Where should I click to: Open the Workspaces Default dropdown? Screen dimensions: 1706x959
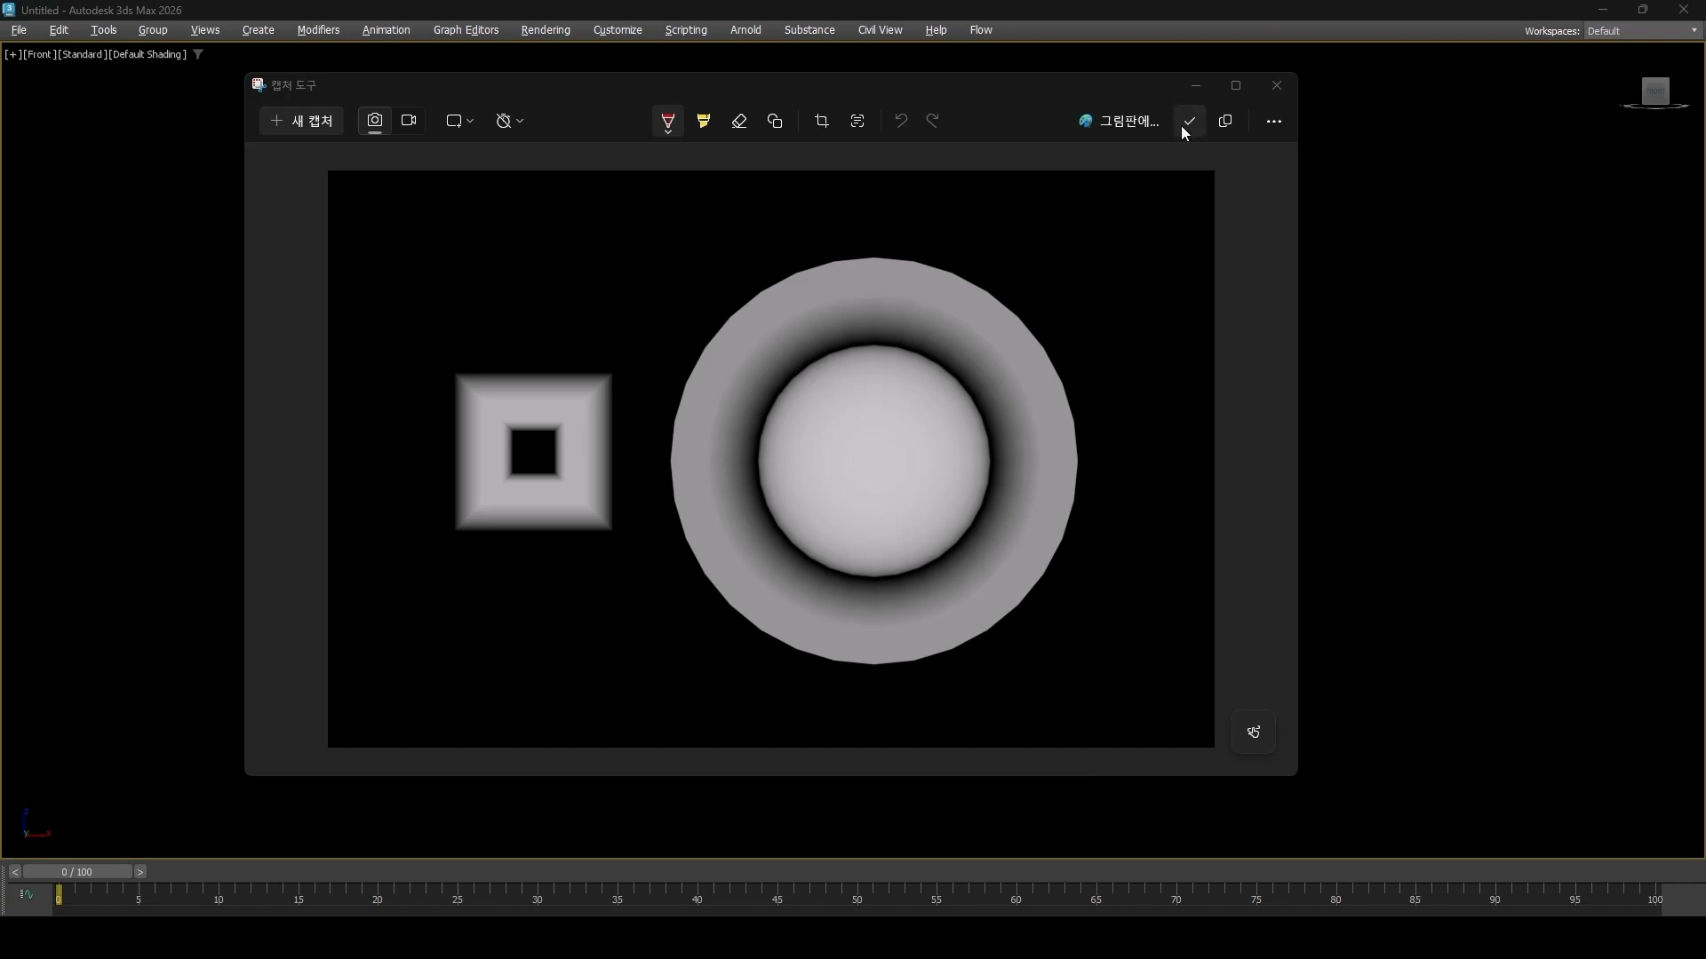(x=1642, y=31)
